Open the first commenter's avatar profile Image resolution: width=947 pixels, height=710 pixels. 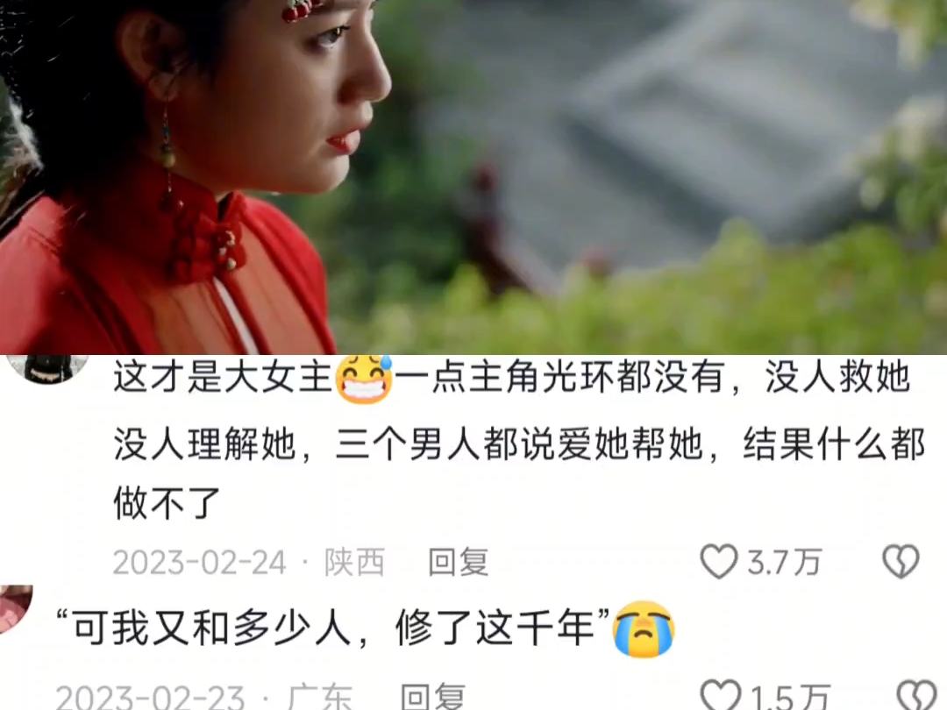coord(47,369)
